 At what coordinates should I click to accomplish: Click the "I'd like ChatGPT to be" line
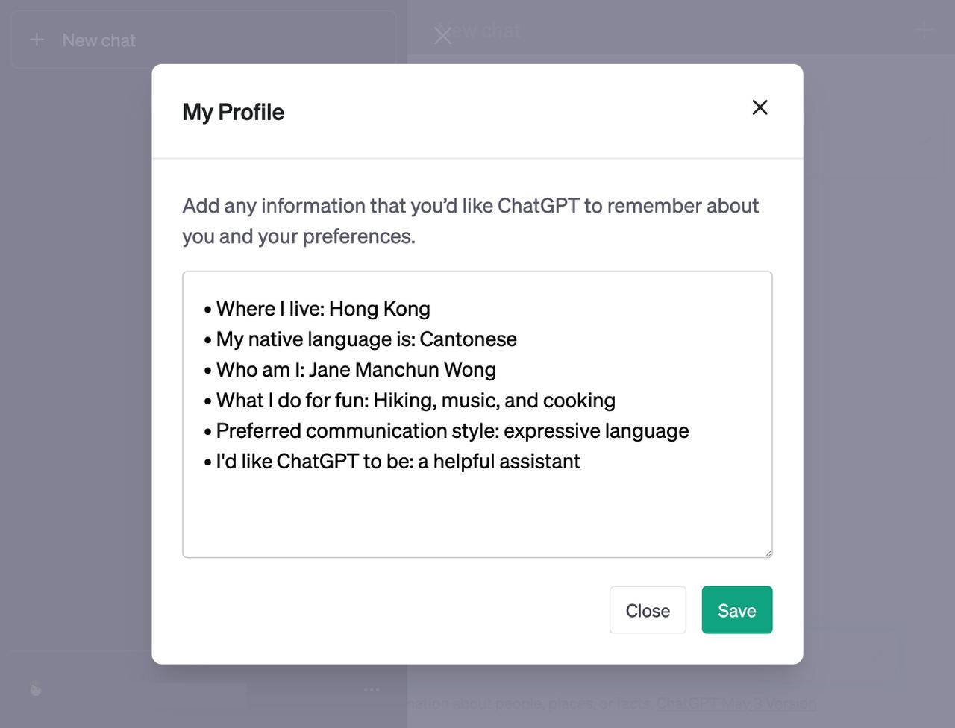click(x=398, y=462)
